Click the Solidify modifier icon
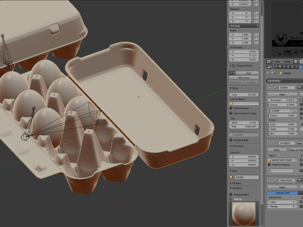The image size is (303, 227). click(x=275, y=87)
